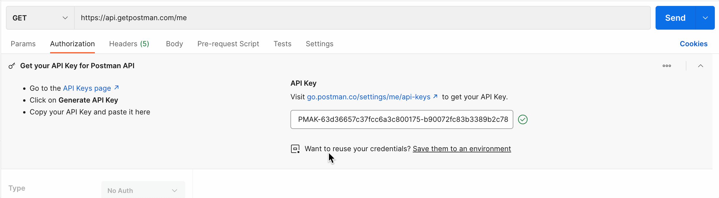
Task: Open the Cookies link
Action: [x=694, y=44]
